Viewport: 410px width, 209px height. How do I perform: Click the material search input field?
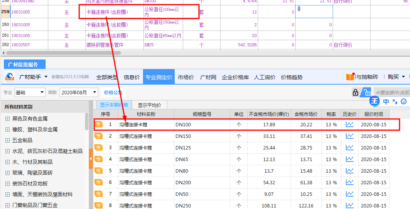tap(392, 92)
